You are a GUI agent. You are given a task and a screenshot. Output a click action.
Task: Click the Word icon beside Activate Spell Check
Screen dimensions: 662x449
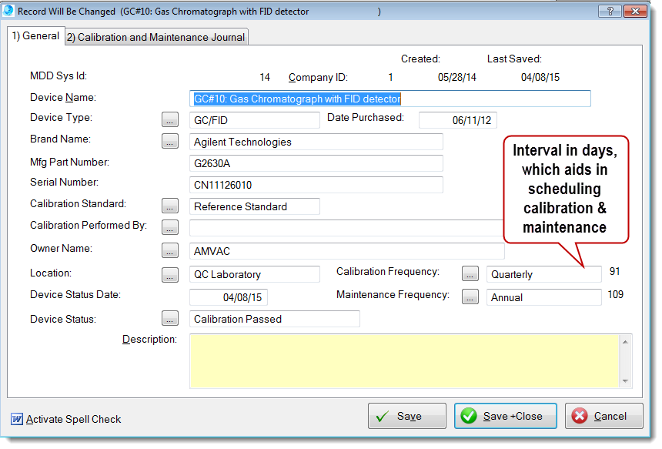(x=16, y=419)
